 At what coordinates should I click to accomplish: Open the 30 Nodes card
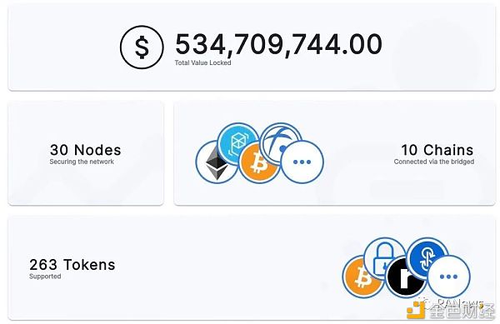86,153
